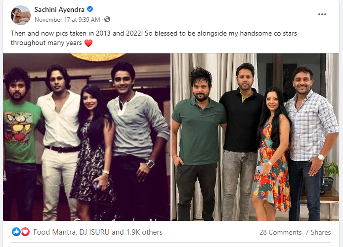Click the blue Like reaction icon
343x247 pixels.
(x=16, y=232)
